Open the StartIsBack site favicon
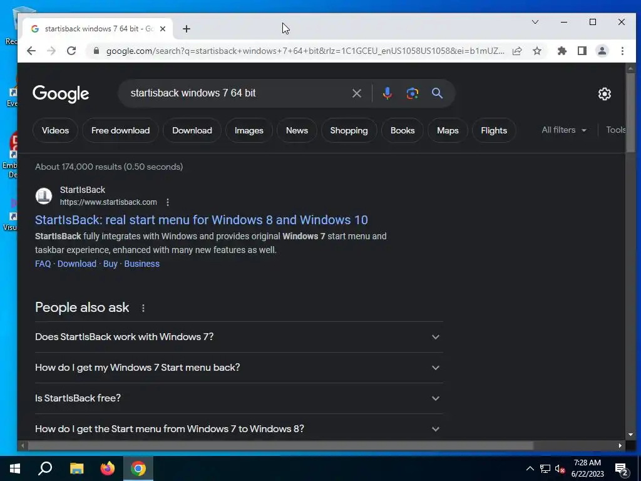The image size is (641, 481). point(44,196)
